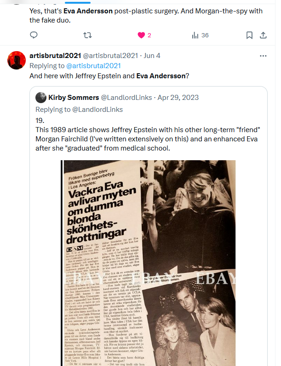The height and width of the screenshot is (366, 281).
Task: Open artisbrutal2021 profile avatar
Action: coord(17,60)
